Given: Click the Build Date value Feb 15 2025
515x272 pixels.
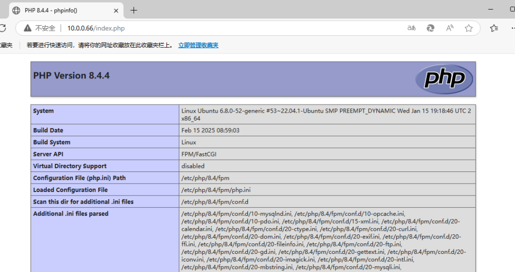Looking at the screenshot, I should pyautogui.click(x=210, y=130).
